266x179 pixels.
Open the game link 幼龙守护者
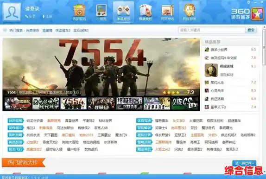point(35,121)
